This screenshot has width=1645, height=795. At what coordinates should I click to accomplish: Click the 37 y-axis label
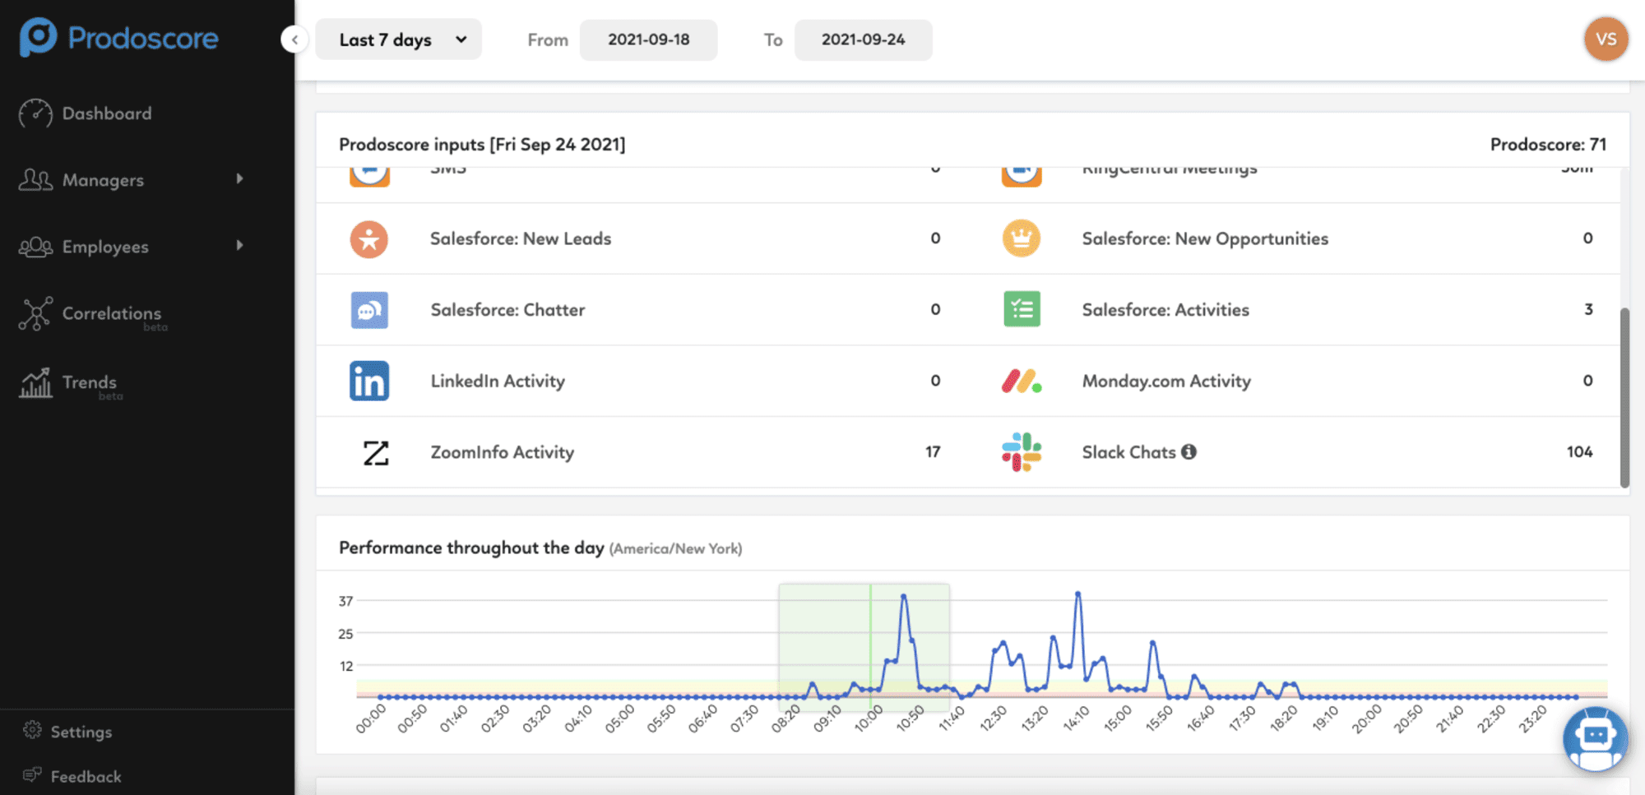[x=345, y=601]
